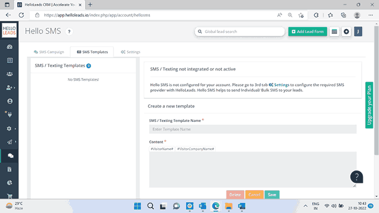
Task: Open browser collections icon
Action: [343, 15]
